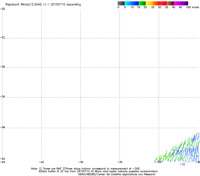This screenshot has height=176, width=200.
Task: Click the yellow 20-25 knots color segment
Action: (149, 3)
